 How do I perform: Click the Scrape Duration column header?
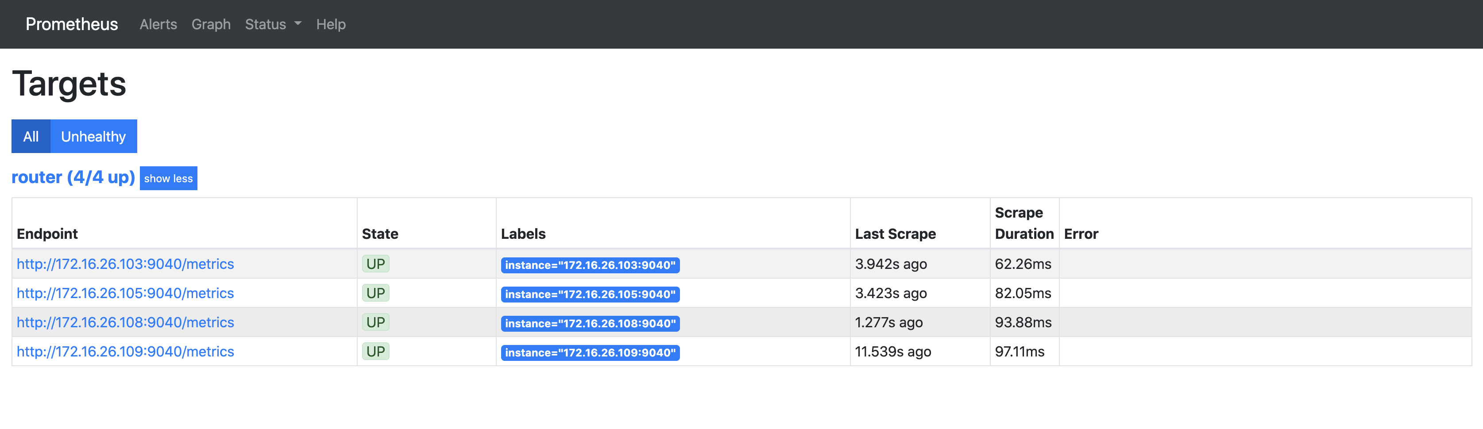click(1023, 223)
